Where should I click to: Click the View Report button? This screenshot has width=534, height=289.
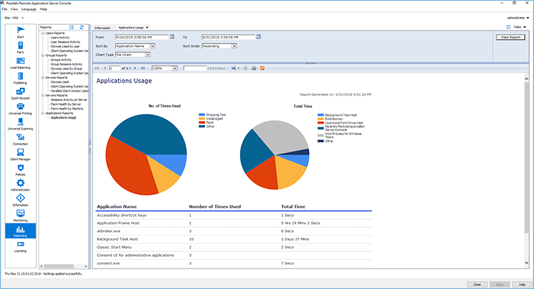tap(511, 37)
